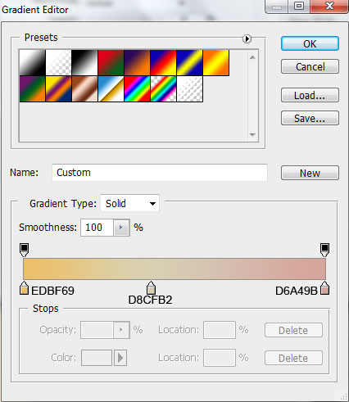
Task: Select the red-to-green gradient preset
Action: pyautogui.click(x=111, y=62)
